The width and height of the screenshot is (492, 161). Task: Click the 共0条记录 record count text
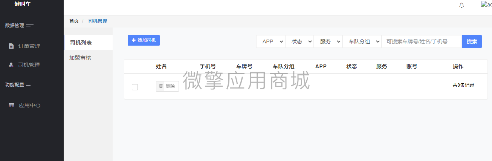click(463, 85)
